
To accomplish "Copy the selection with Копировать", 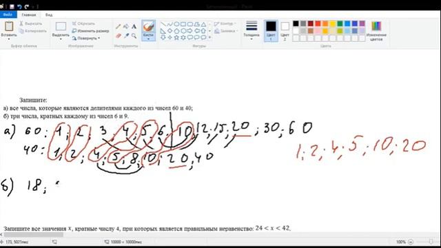I will pos(33,31).
